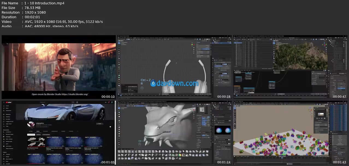Open the PARTIE 2 : MATERIAUX video

93,159
